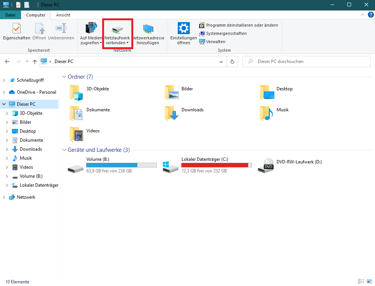This screenshot has height=286, width=375.
Task: Refresh the view with the reload button
Action: pyautogui.click(x=232, y=61)
